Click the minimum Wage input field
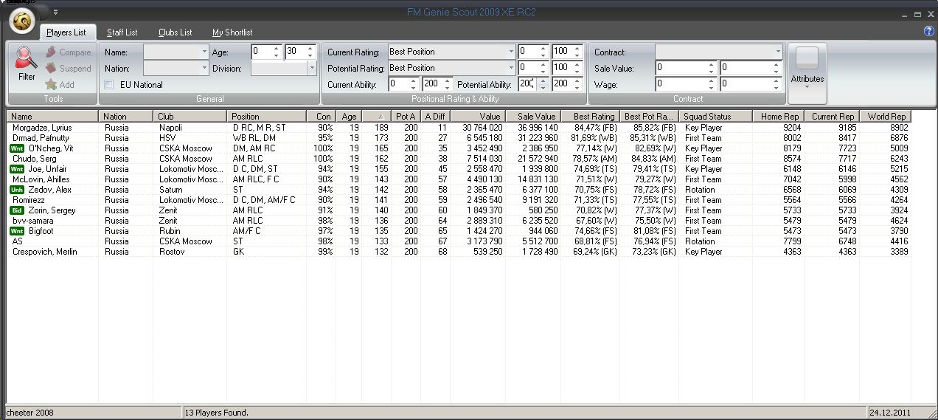 [682, 84]
